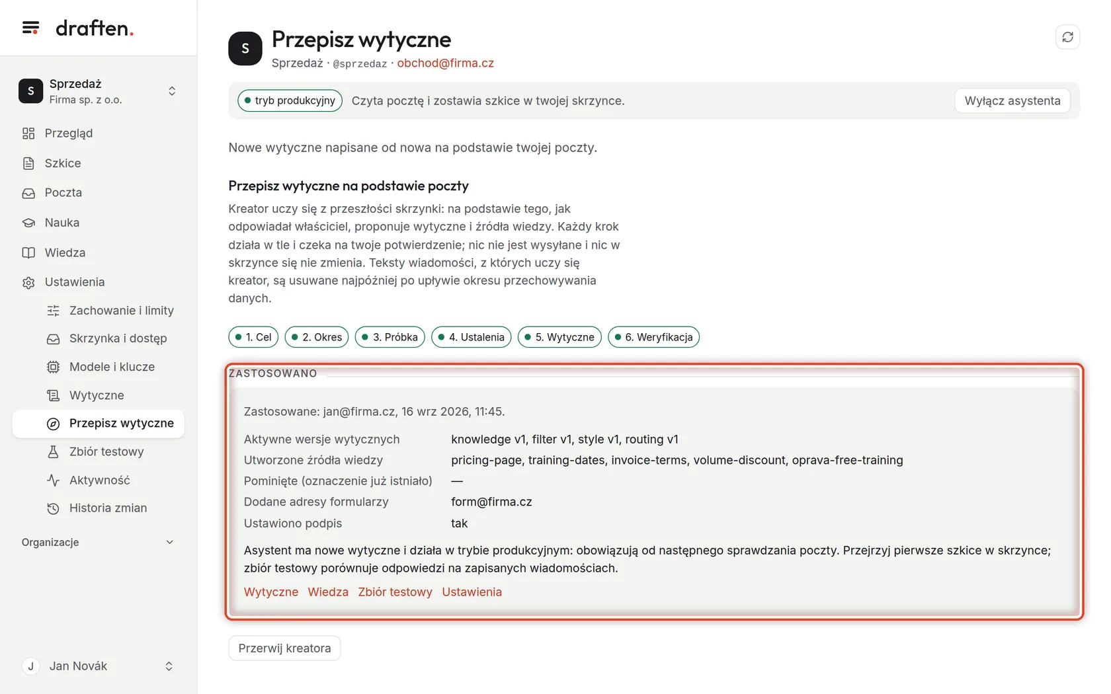Select step 3. Próbka chip
The height and width of the screenshot is (694, 1111).
click(x=390, y=337)
